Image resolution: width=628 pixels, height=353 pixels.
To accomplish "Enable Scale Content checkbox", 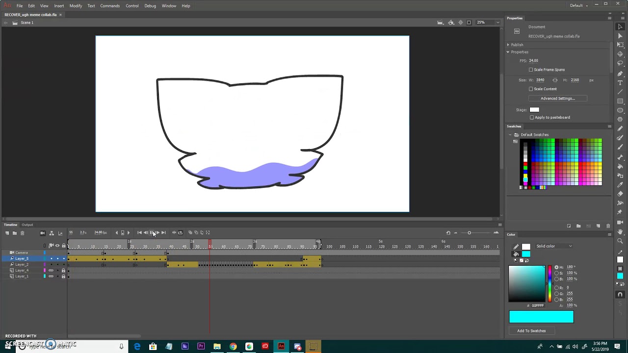I will [531, 89].
